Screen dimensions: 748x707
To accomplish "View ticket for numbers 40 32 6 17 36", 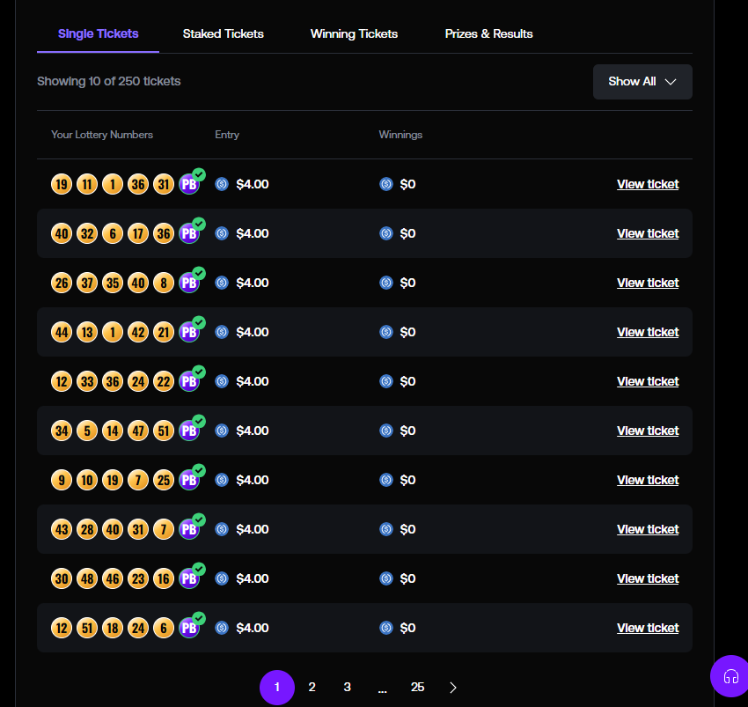I will [648, 233].
